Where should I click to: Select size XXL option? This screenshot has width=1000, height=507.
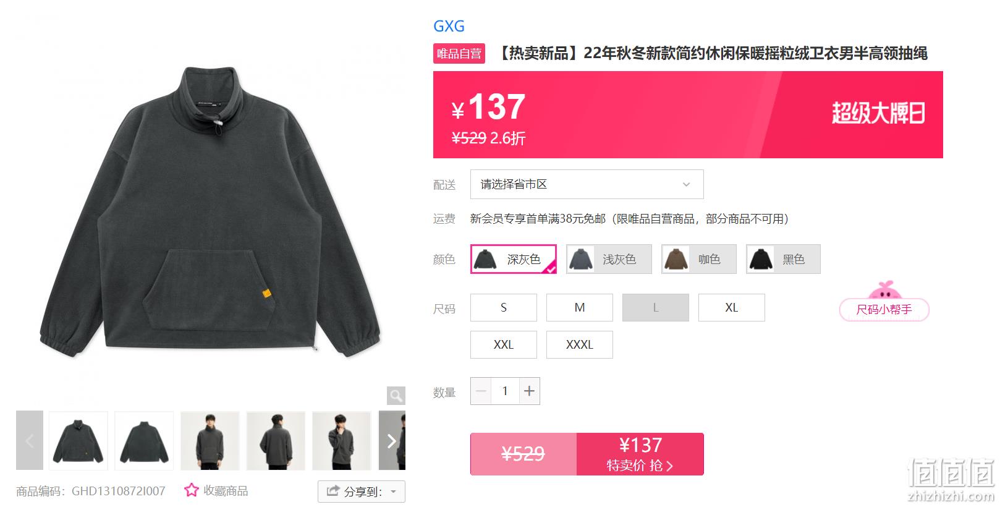pyautogui.click(x=504, y=344)
